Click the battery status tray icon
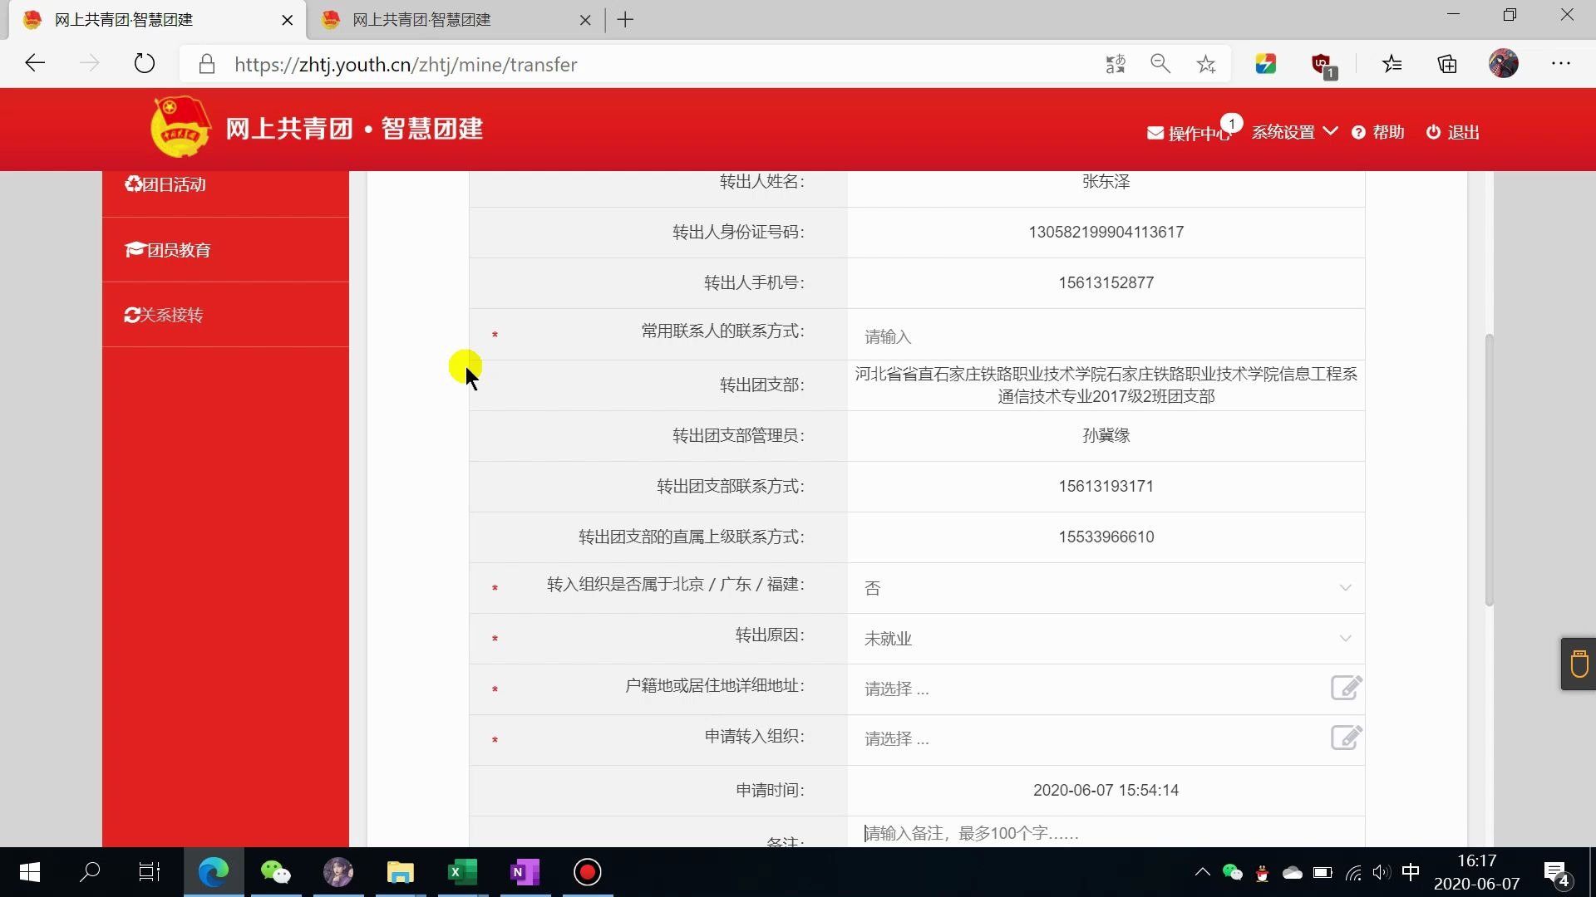 [1323, 872]
